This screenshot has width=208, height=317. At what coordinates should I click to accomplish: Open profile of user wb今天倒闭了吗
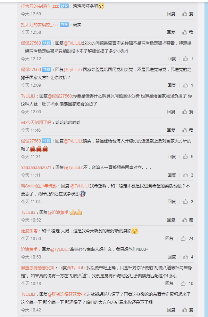[x=36, y=122]
